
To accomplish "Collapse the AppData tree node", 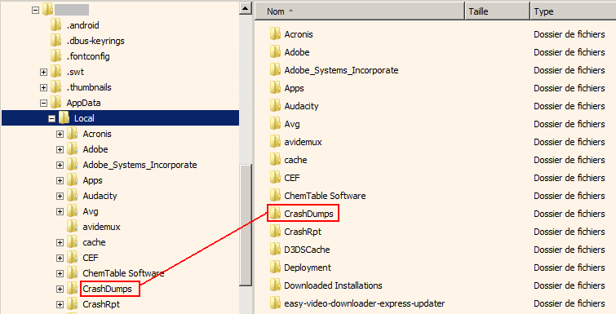I will pyautogui.click(x=43, y=104).
